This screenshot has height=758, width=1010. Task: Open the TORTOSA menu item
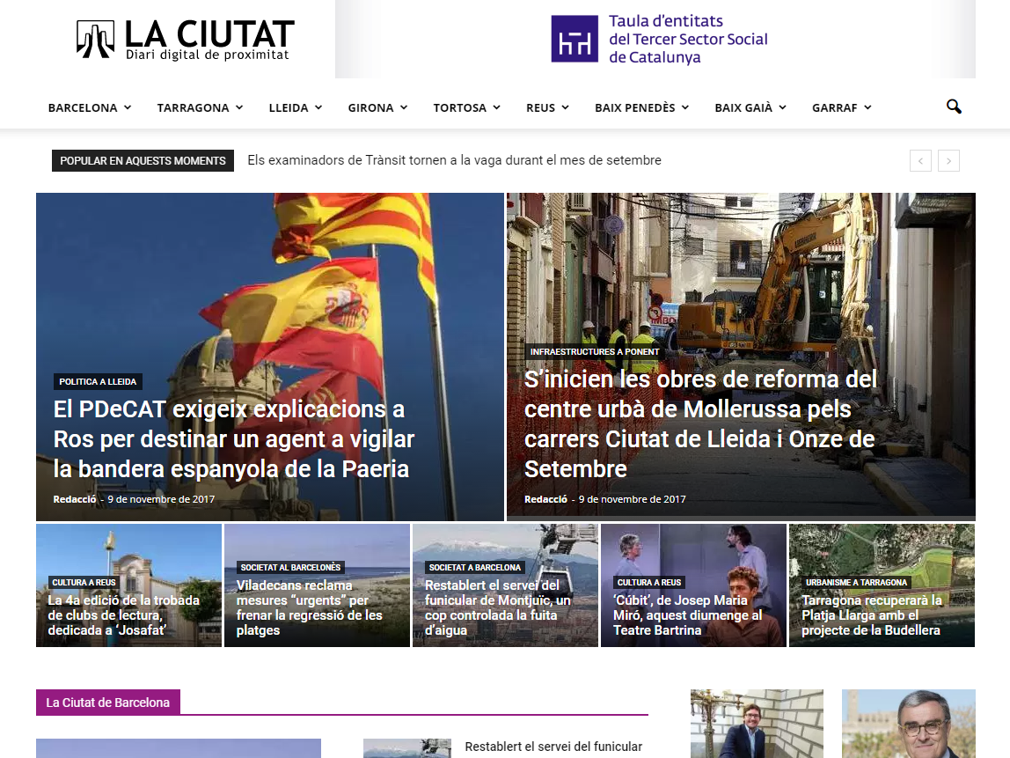pyautogui.click(x=460, y=107)
